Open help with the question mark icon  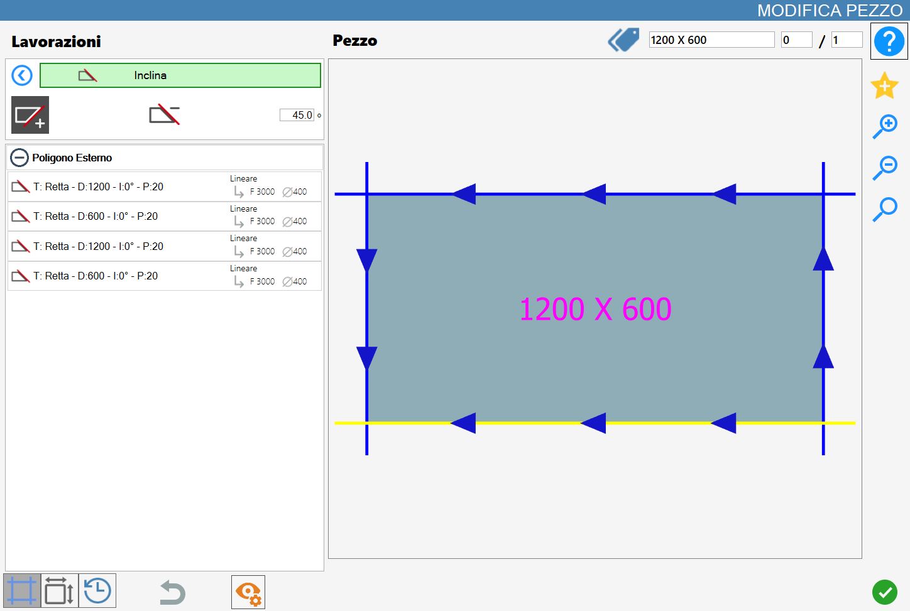coord(889,41)
